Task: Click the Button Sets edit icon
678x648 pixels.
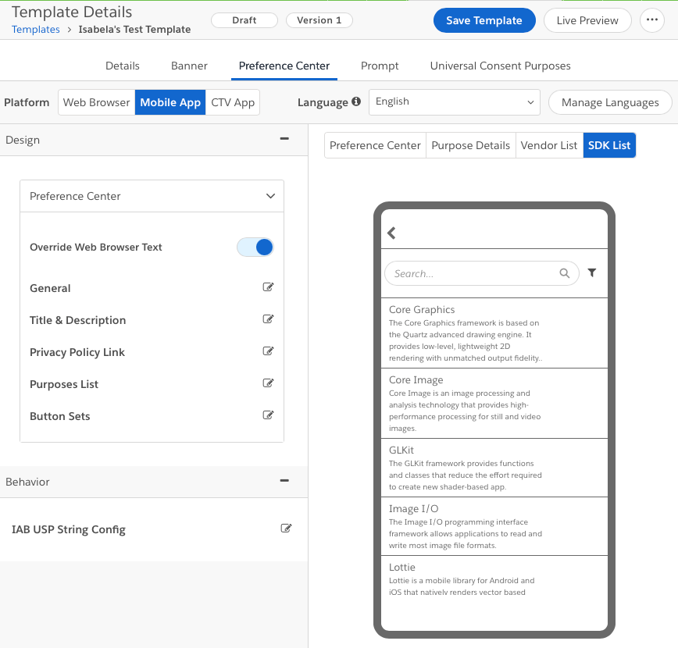Action: point(268,415)
